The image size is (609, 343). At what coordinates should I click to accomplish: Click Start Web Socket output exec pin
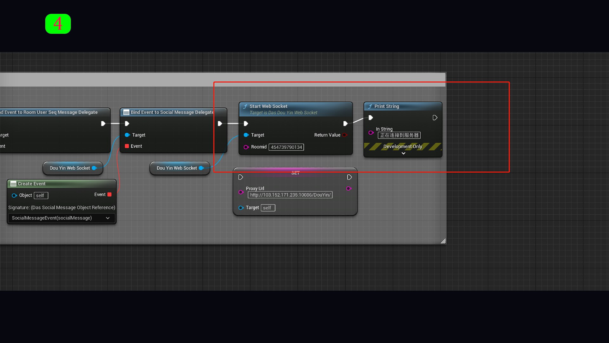click(345, 124)
